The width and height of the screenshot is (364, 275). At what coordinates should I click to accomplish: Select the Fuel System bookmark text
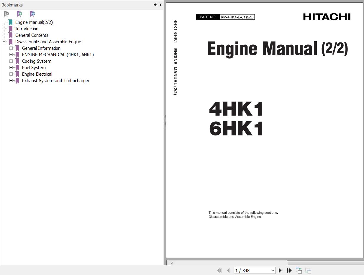[x=34, y=68]
